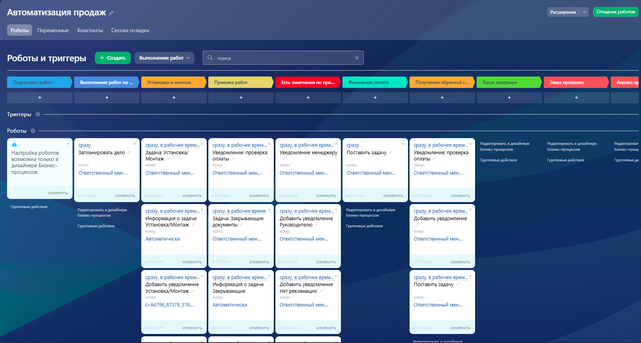This screenshot has width=641, height=343.
Task: Open delay settings on Добавить уведомление Руководителю
Action: [307, 211]
